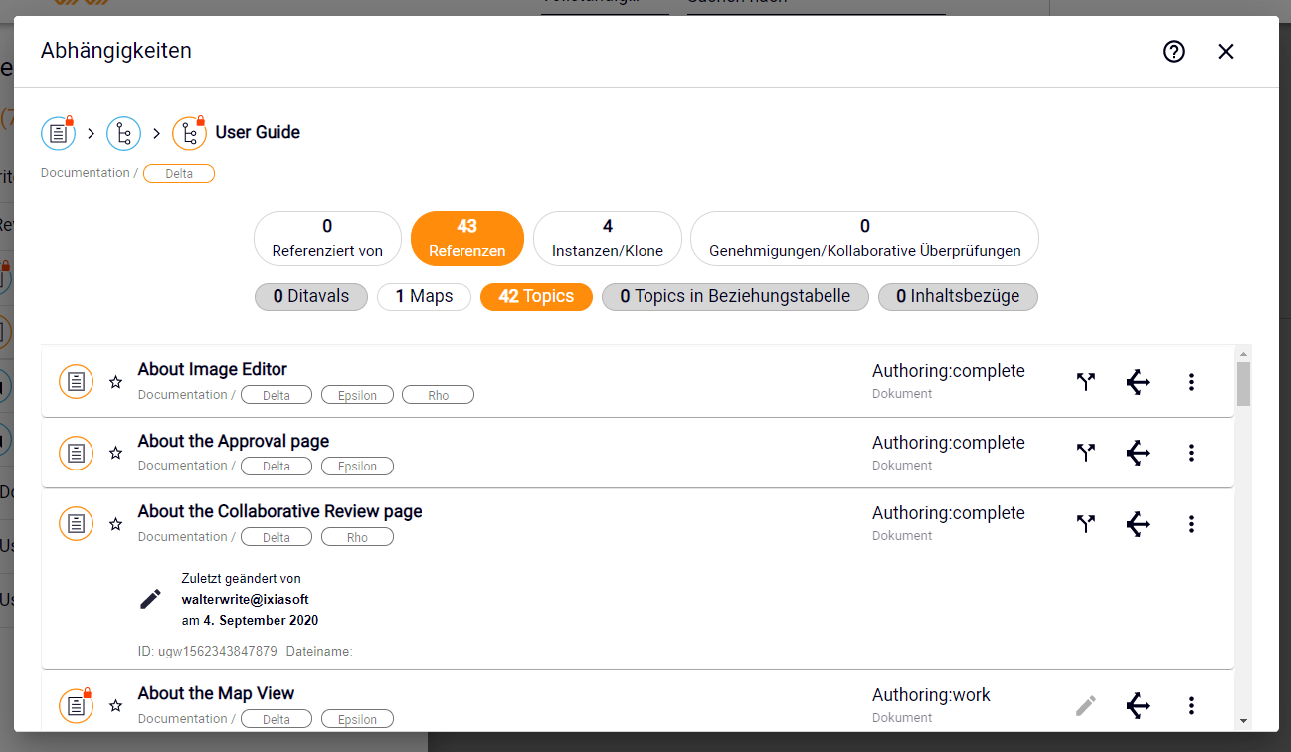This screenshot has width=1291, height=752.
Task: Open more options for About the Map View
Action: [x=1191, y=705]
